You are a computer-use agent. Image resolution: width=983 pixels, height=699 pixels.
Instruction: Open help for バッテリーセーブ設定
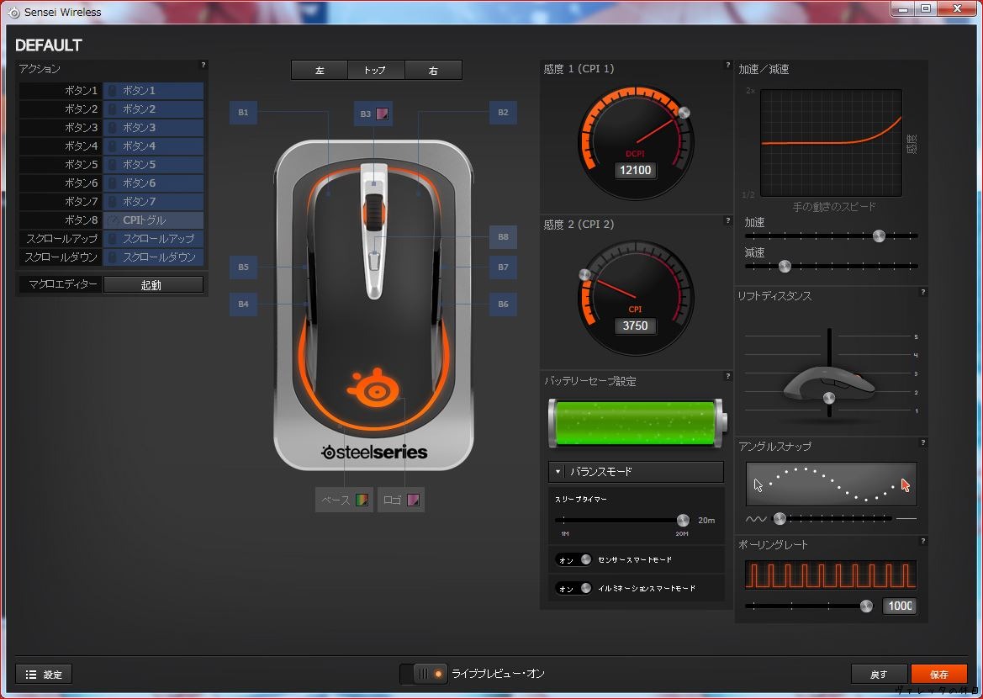pyautogui.click(x=728, y=376)
